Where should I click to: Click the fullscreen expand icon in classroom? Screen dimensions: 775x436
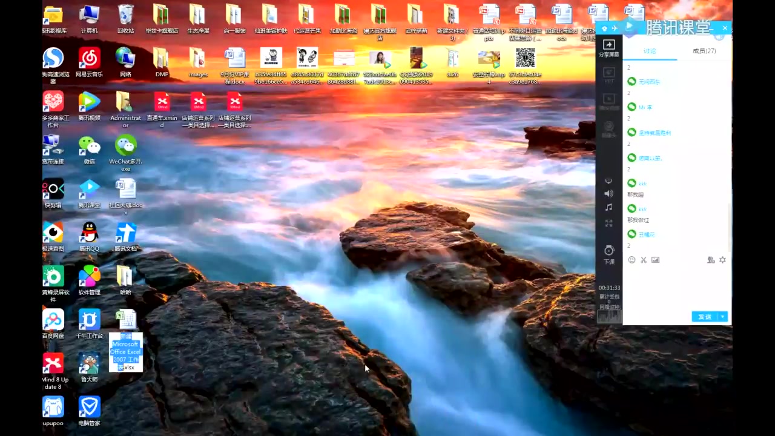pos(608,223)
